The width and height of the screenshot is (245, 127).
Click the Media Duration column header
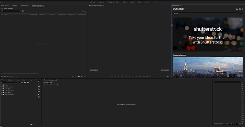pyautogui.click(x=62, y=14)
